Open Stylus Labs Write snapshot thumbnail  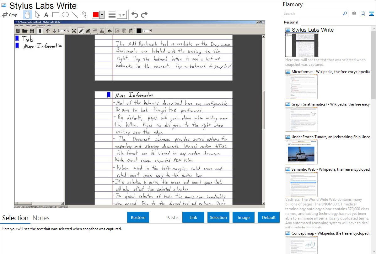tap(302, 45)
